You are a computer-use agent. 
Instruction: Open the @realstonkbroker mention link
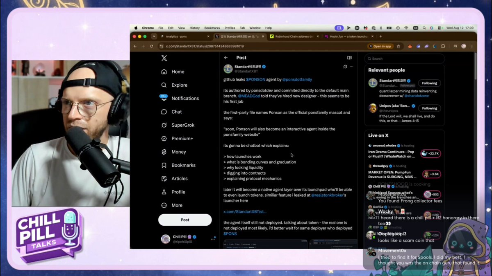tap(328, 195)
